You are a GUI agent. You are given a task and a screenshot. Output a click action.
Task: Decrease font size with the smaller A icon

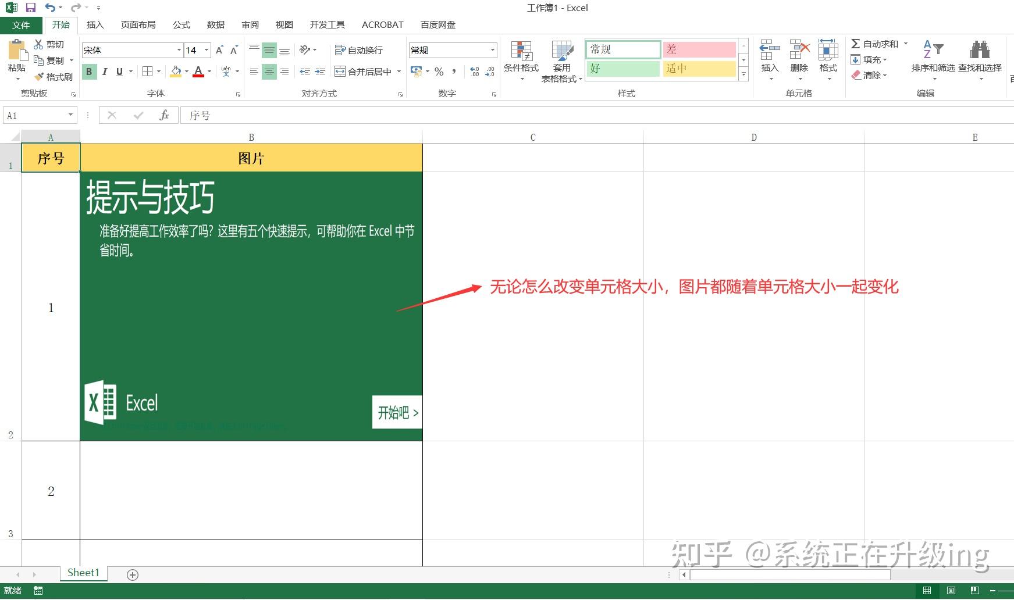pyautogui.click(x=234, y=50)
